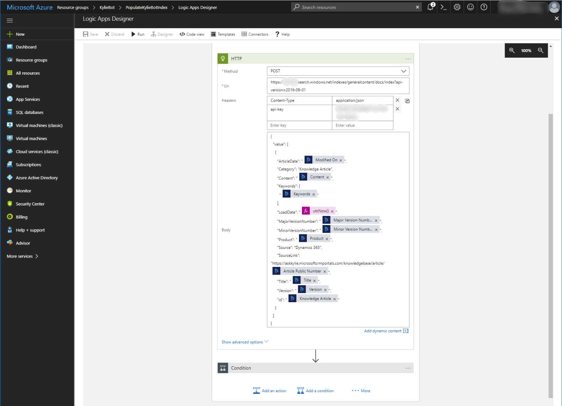Open All resources in sidebar

(28, 73)
